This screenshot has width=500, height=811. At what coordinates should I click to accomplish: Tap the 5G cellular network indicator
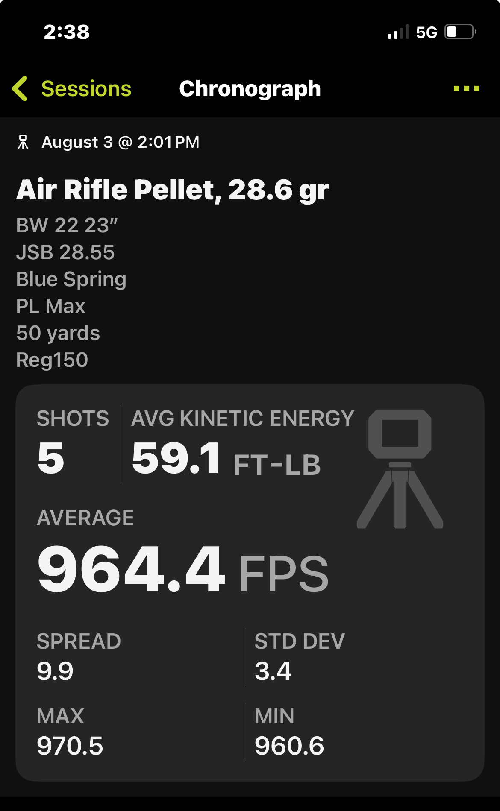click(x=426, y=32)
